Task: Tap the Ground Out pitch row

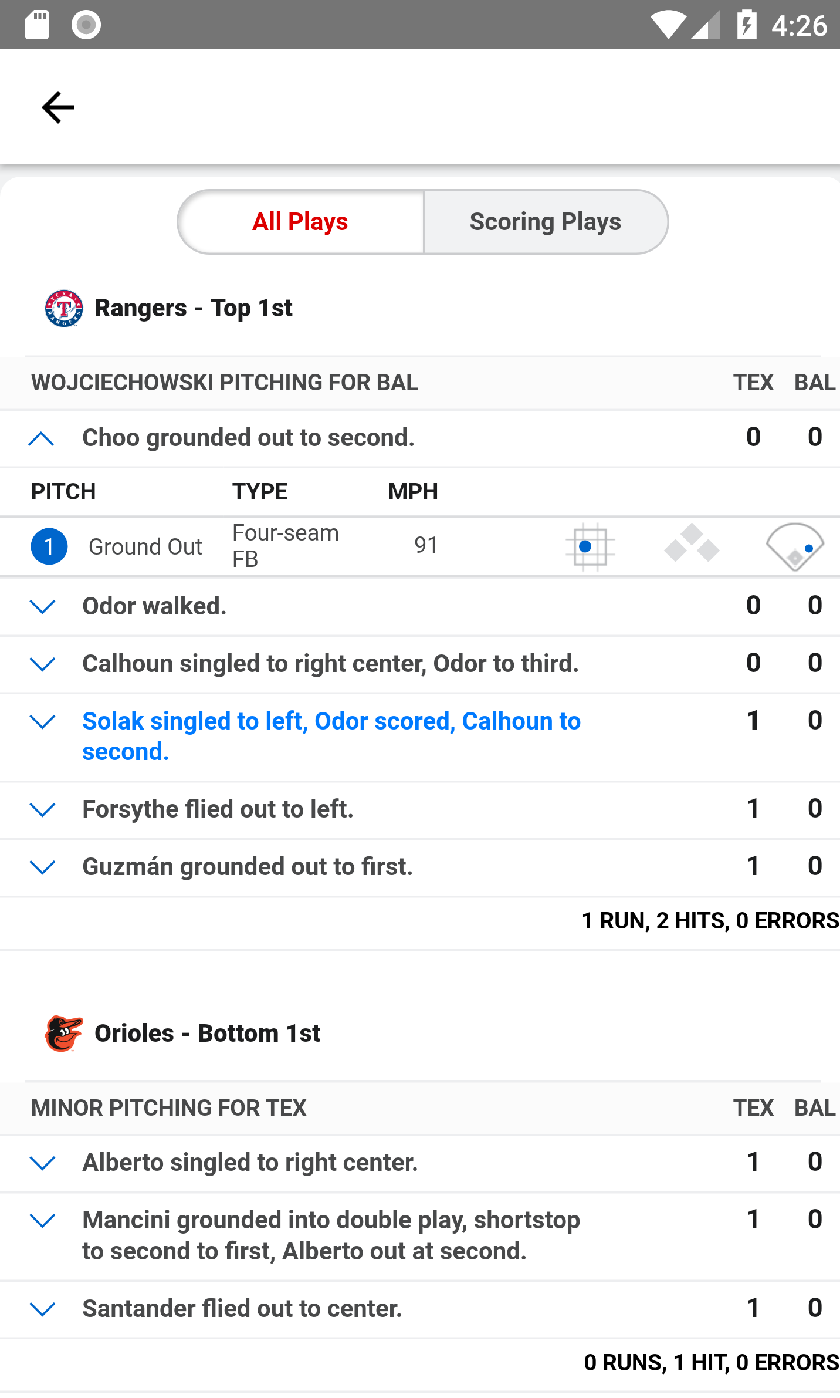Action: [420, 546]
